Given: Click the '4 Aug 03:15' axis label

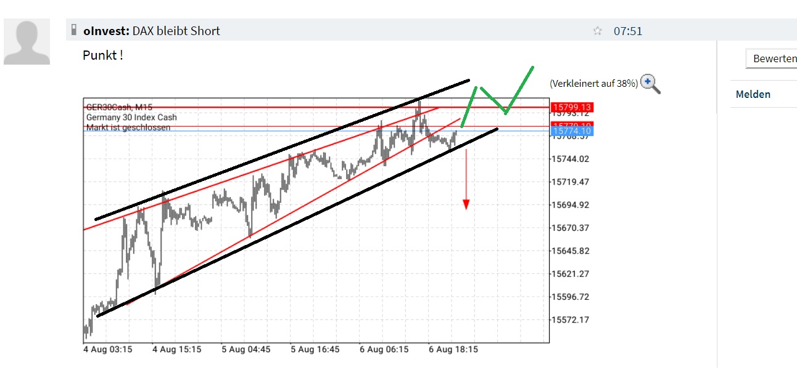Looking at the screenshot, I should click(107, 349).
